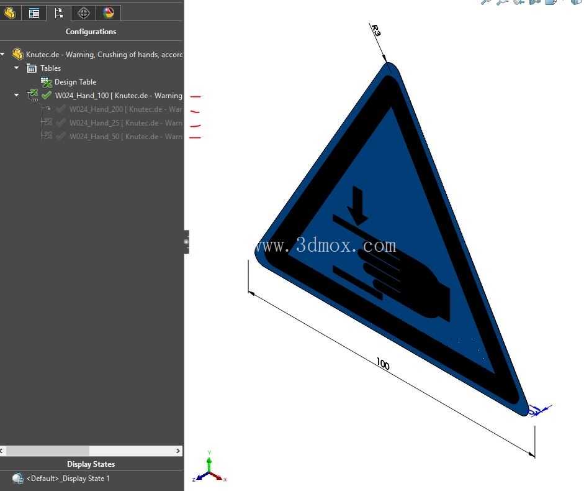Click the scrollbar left arrow in Configurations panel
584x491 pixels.
2,451
